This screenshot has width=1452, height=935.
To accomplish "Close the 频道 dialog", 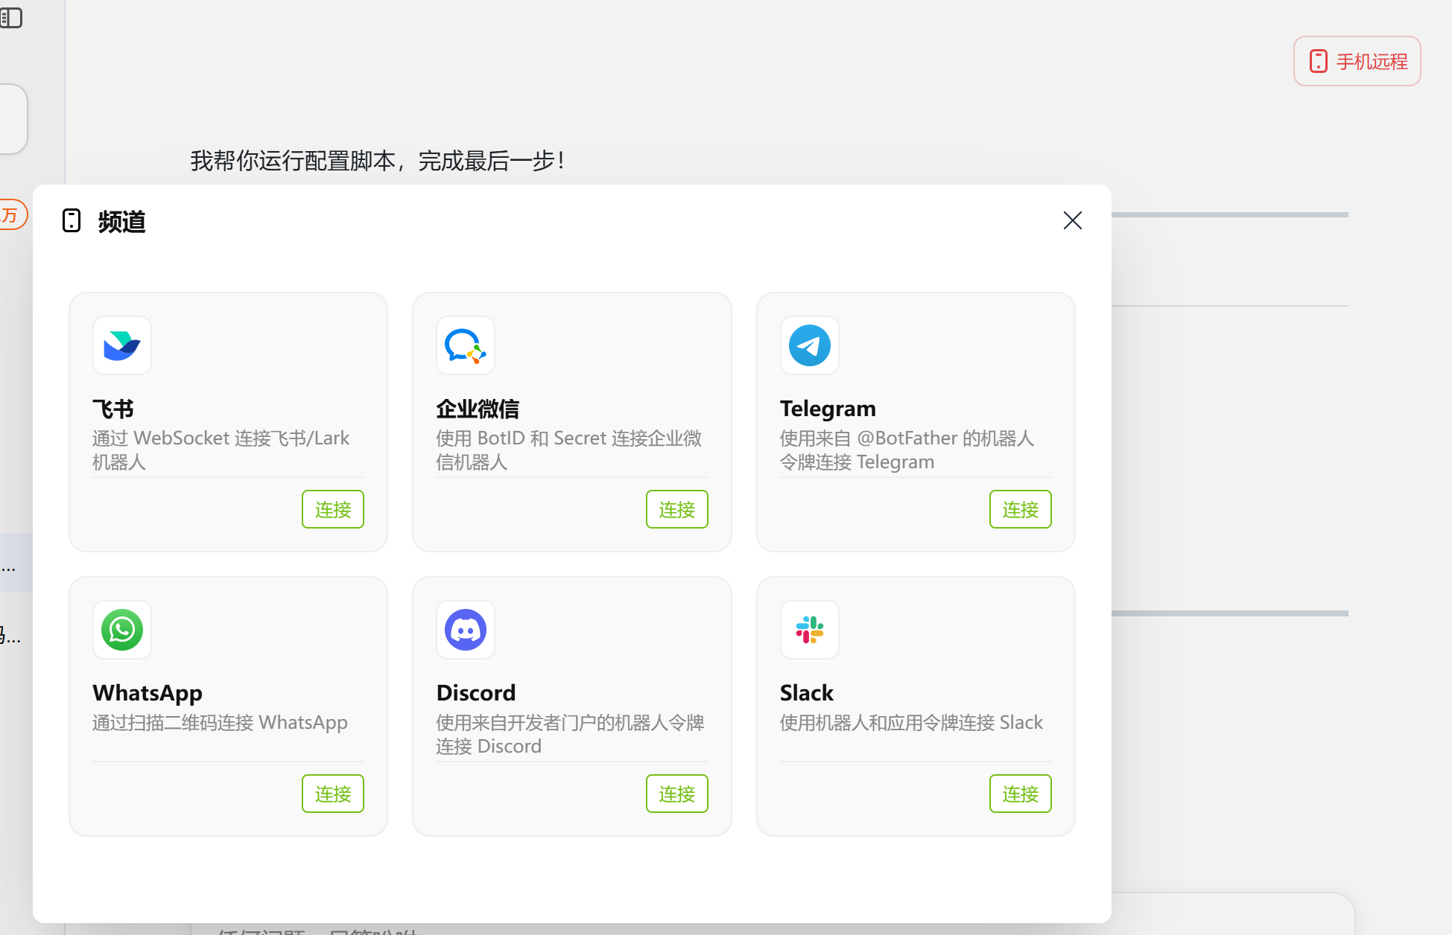I will point(1072,220).
